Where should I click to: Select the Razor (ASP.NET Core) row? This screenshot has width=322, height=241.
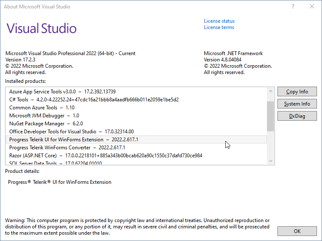point(136,156)
